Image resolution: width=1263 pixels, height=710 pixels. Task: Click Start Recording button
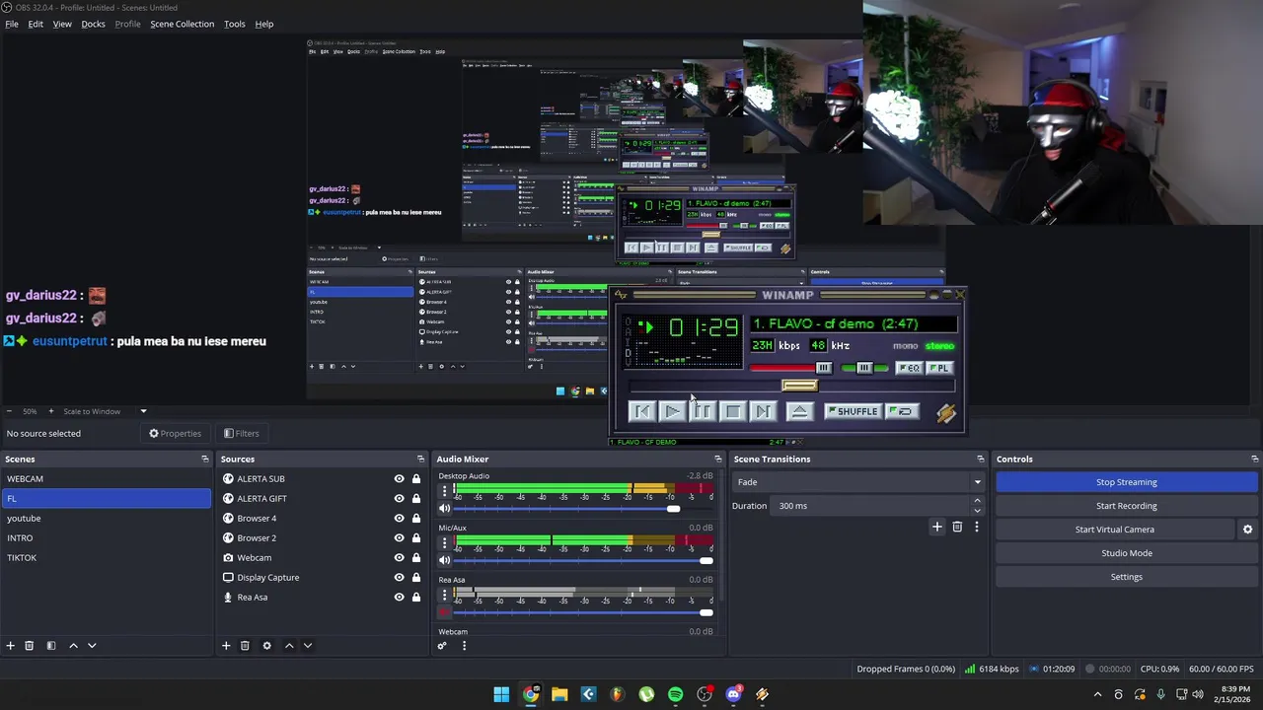[1126, 506]
